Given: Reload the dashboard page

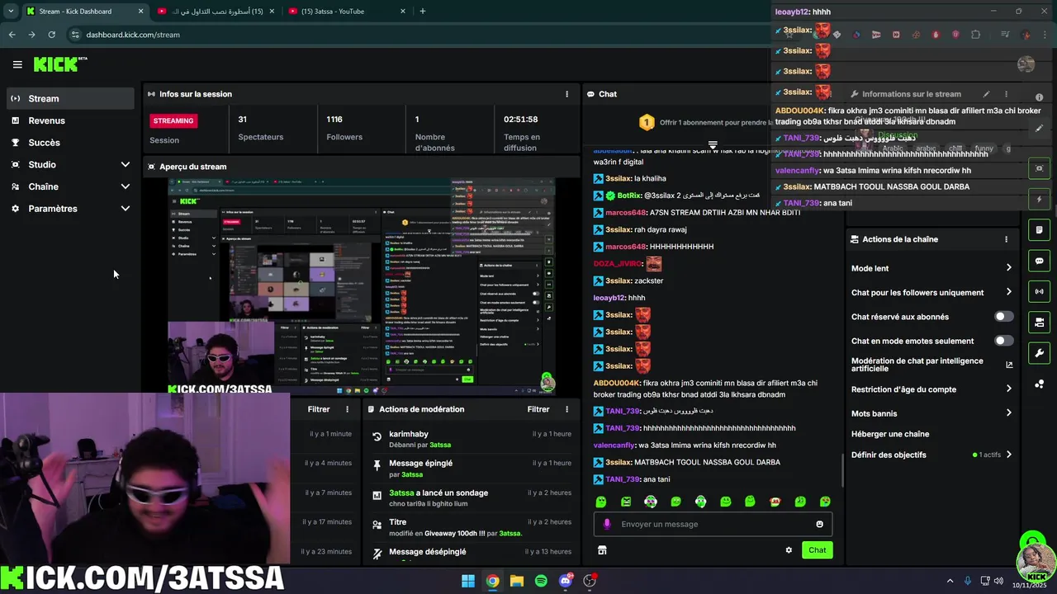Looking at the screenshot, I should pyautogui.click(x=51, y=35).
